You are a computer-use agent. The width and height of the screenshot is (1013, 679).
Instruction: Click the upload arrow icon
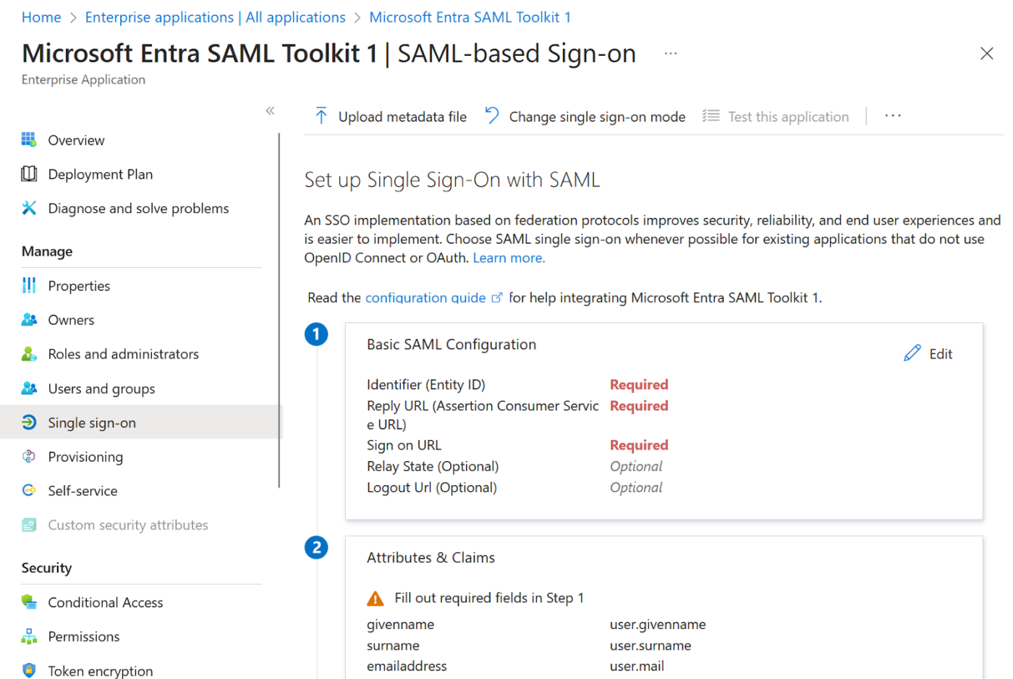[321, 116]
